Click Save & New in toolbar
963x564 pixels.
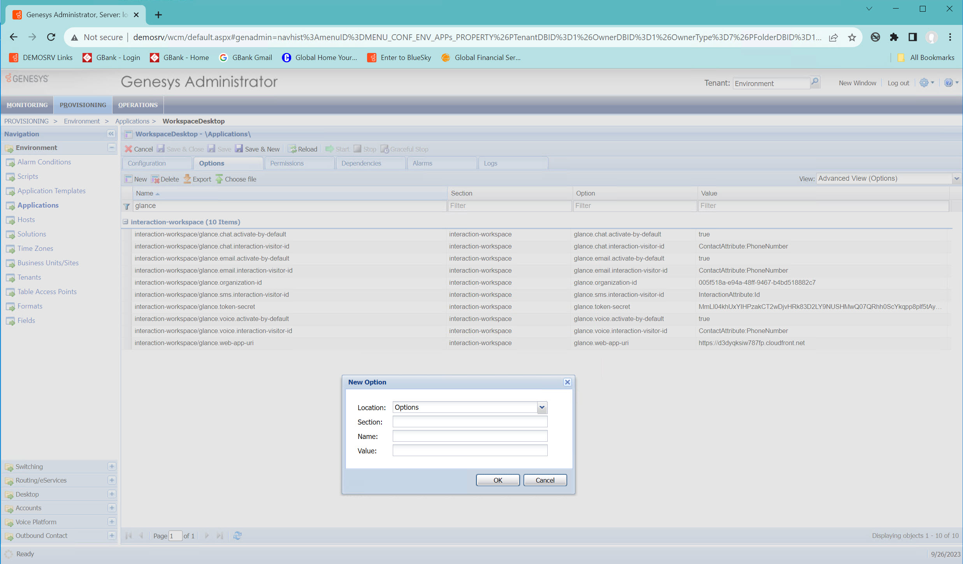pos(257,149)
